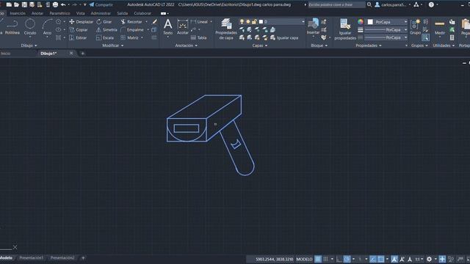Open the Administrar ribbon tab
470x264 pixels.
point(101,13)
